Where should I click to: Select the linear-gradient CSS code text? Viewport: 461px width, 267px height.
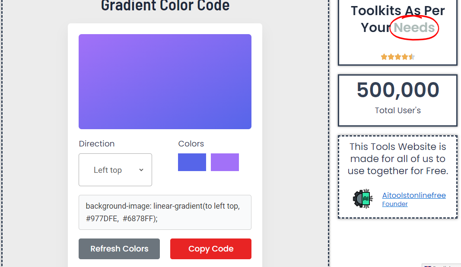click(x=165, y=212)
